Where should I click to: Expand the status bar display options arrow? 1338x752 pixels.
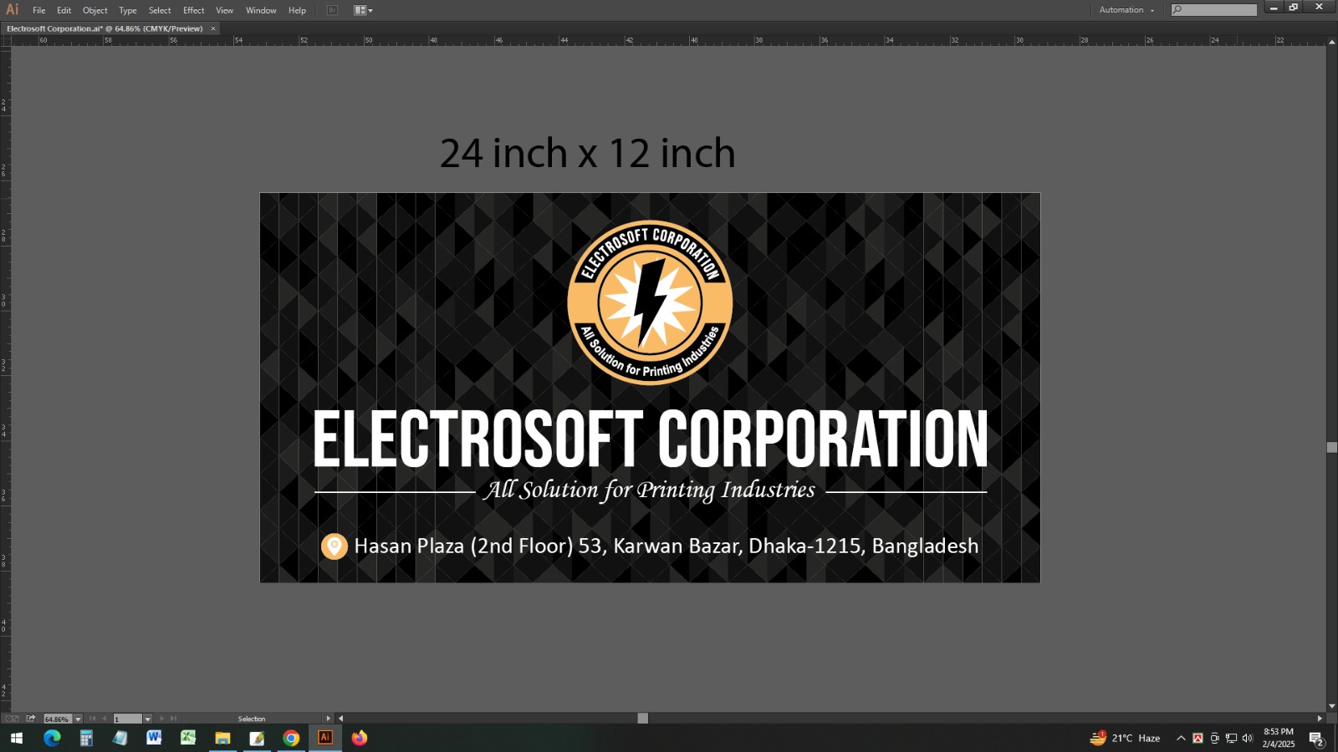tap(328, 719)
